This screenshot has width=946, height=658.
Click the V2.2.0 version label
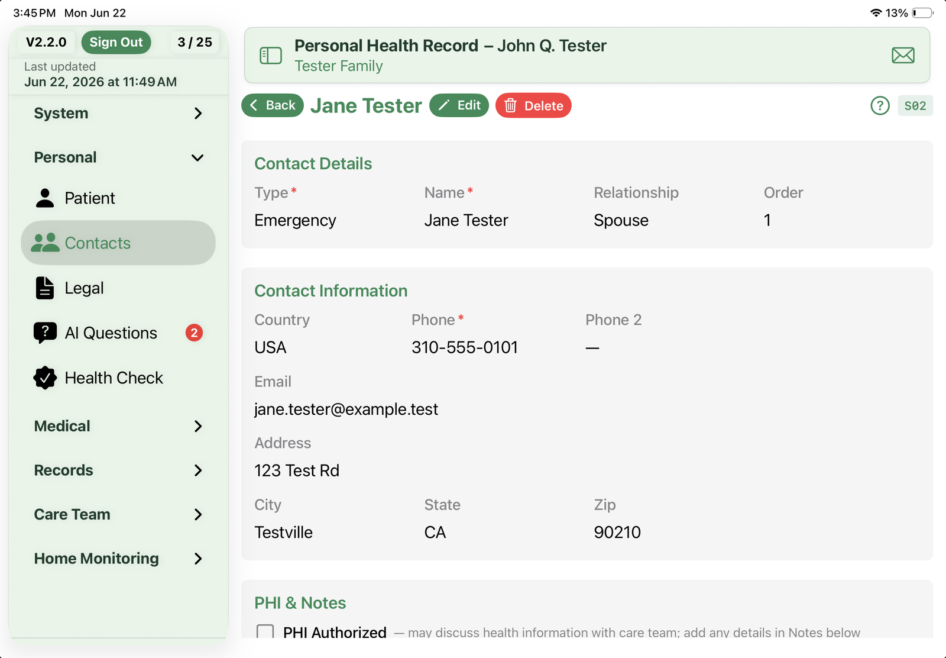(46, 42)
